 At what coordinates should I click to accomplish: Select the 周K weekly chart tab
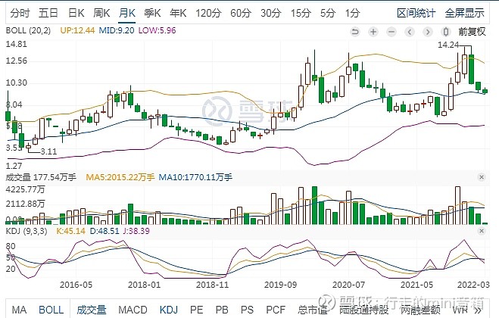click(x=101, y=13)
